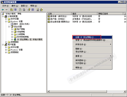
Task: Expand the 公钥策略 node
Action: tap(12, 34)
